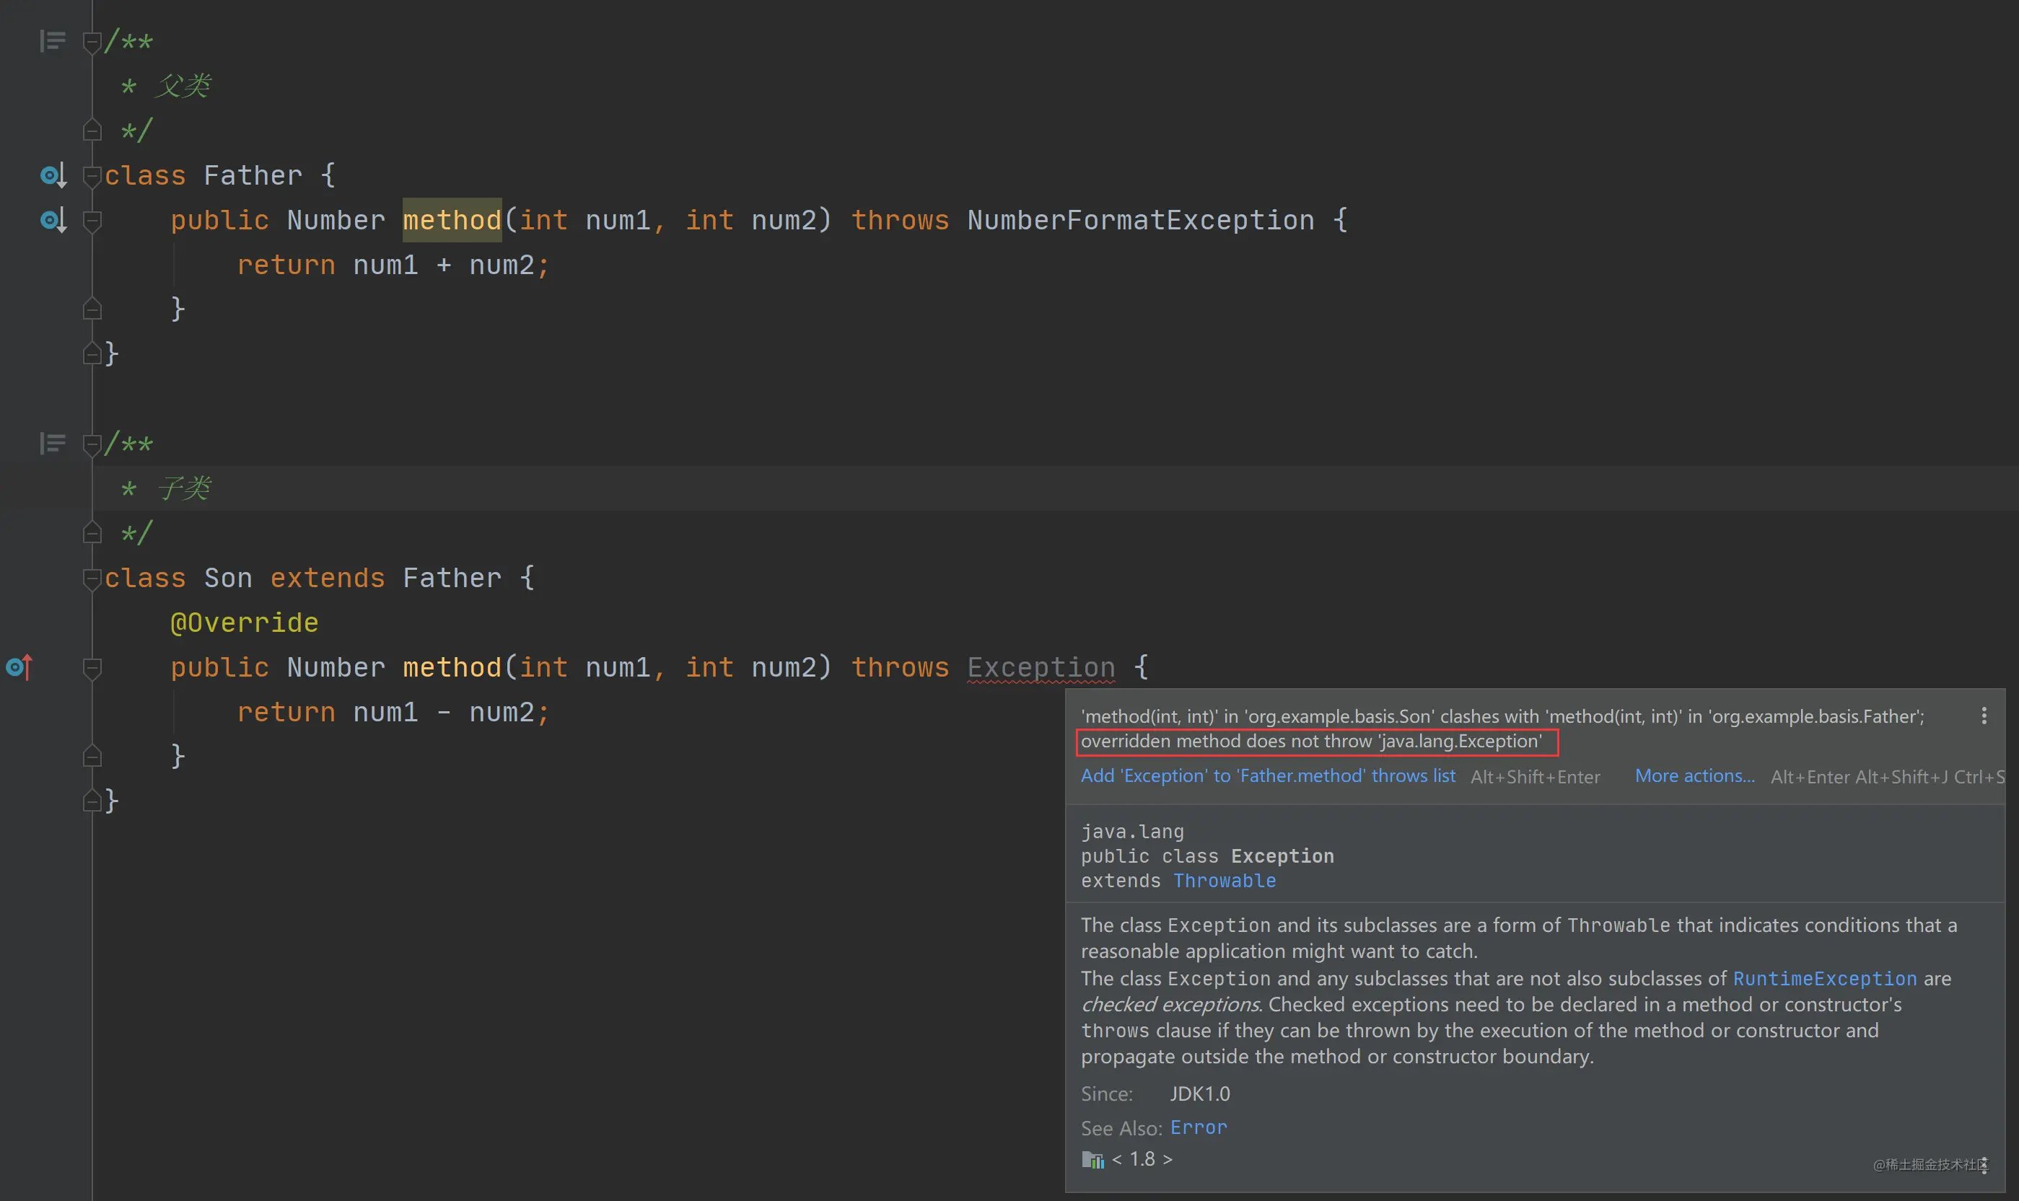Viewport: 2019px width, 1201px height.
Task: Open the More actions... link in tooltip
Action: 1694,775
